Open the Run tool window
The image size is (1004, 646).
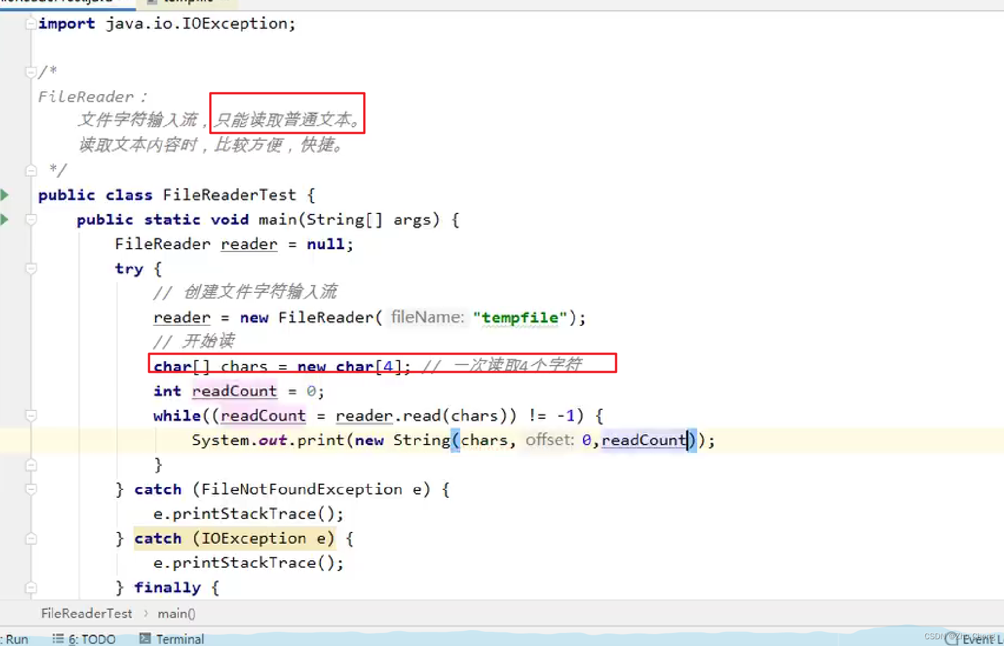point(15,639)
